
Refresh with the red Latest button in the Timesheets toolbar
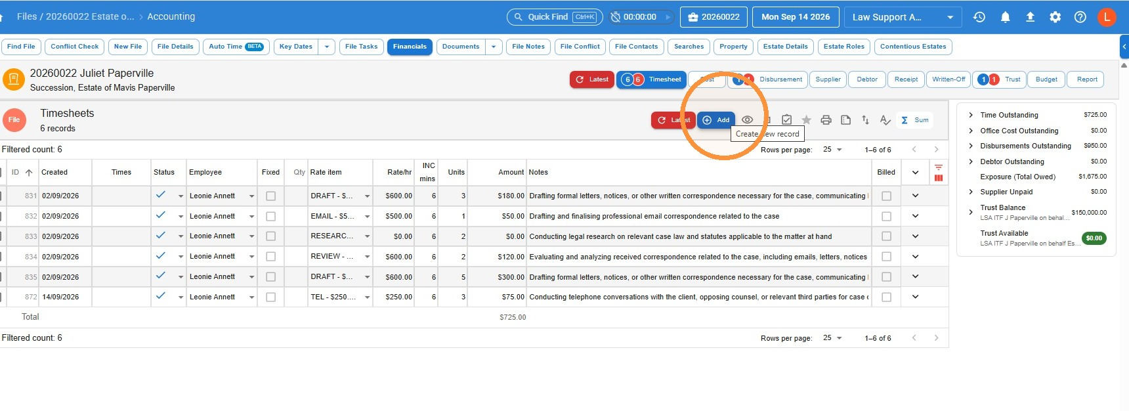(x=673, y=120)
